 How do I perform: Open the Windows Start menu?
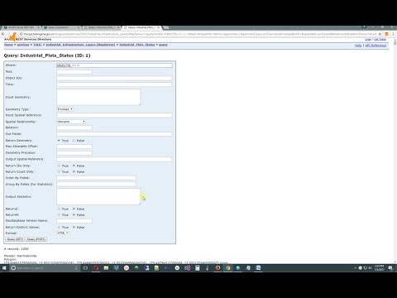tap(4, 268)
